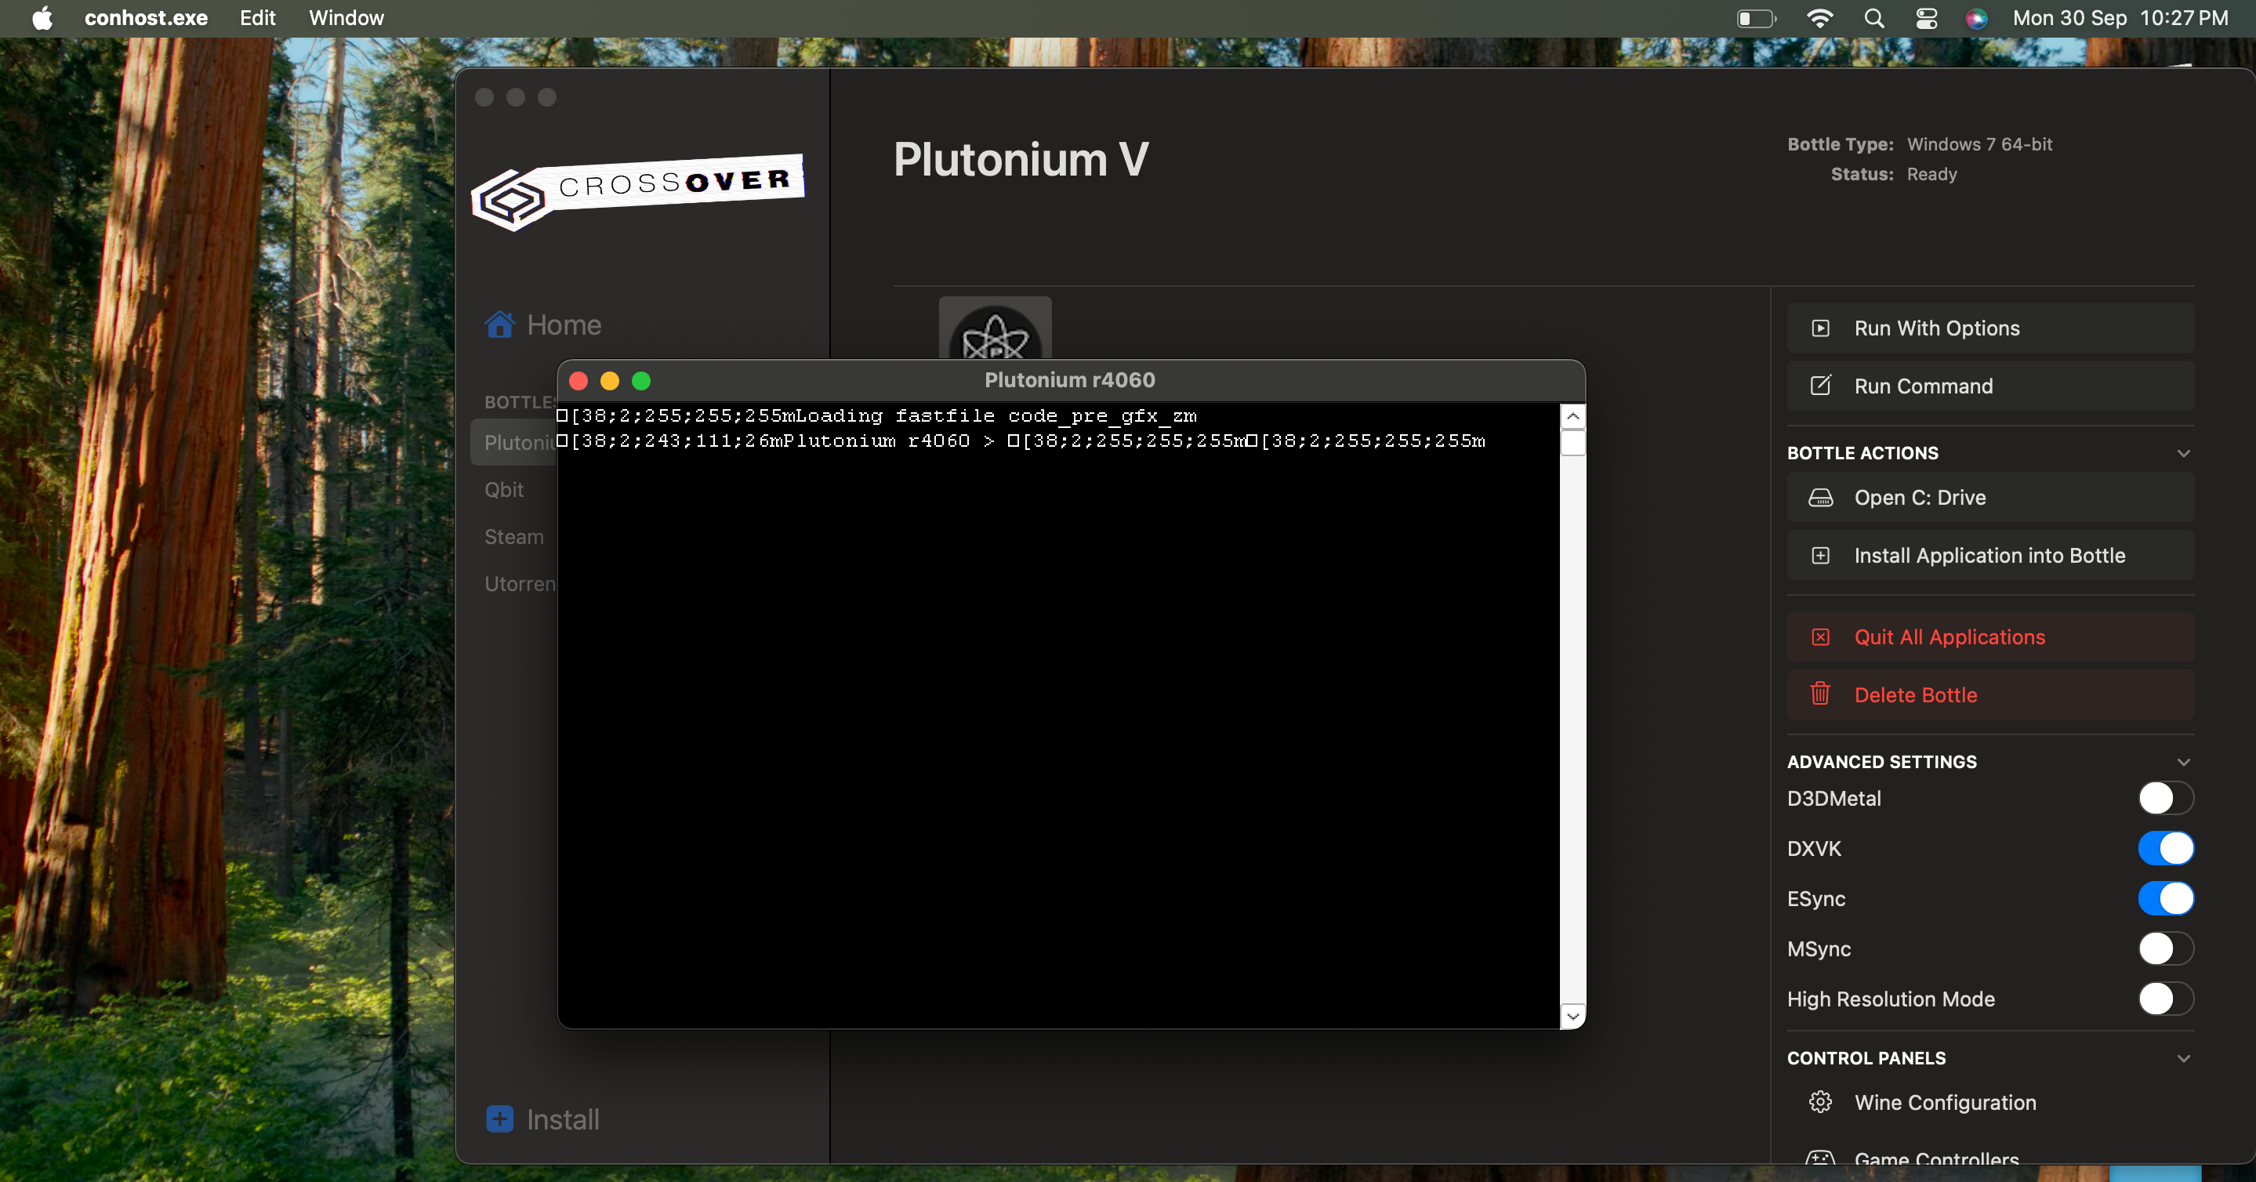Select the Utorrent bottle
This screenshot has height=1182, width=2256.
point(520,584)
